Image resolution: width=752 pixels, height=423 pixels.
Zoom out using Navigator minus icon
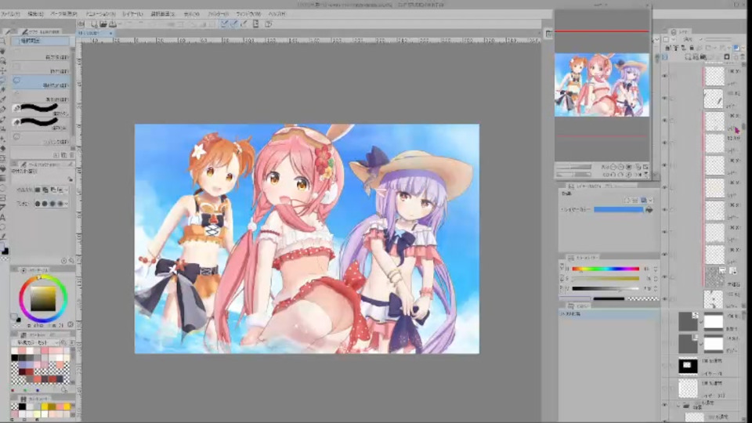(613, 167)
